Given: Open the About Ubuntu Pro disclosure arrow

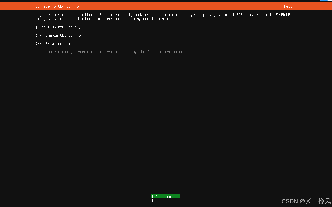Looking at the screenshot, I should coord(75,27).
